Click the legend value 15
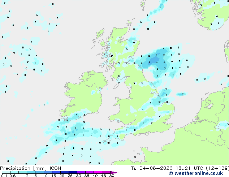The image size is (229, 177). [53, 176]
